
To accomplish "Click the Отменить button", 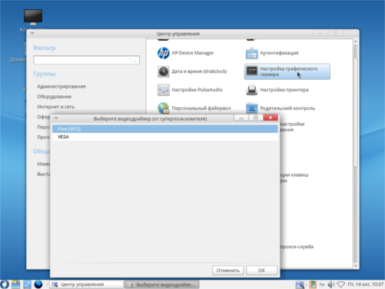I will (227, 271).
